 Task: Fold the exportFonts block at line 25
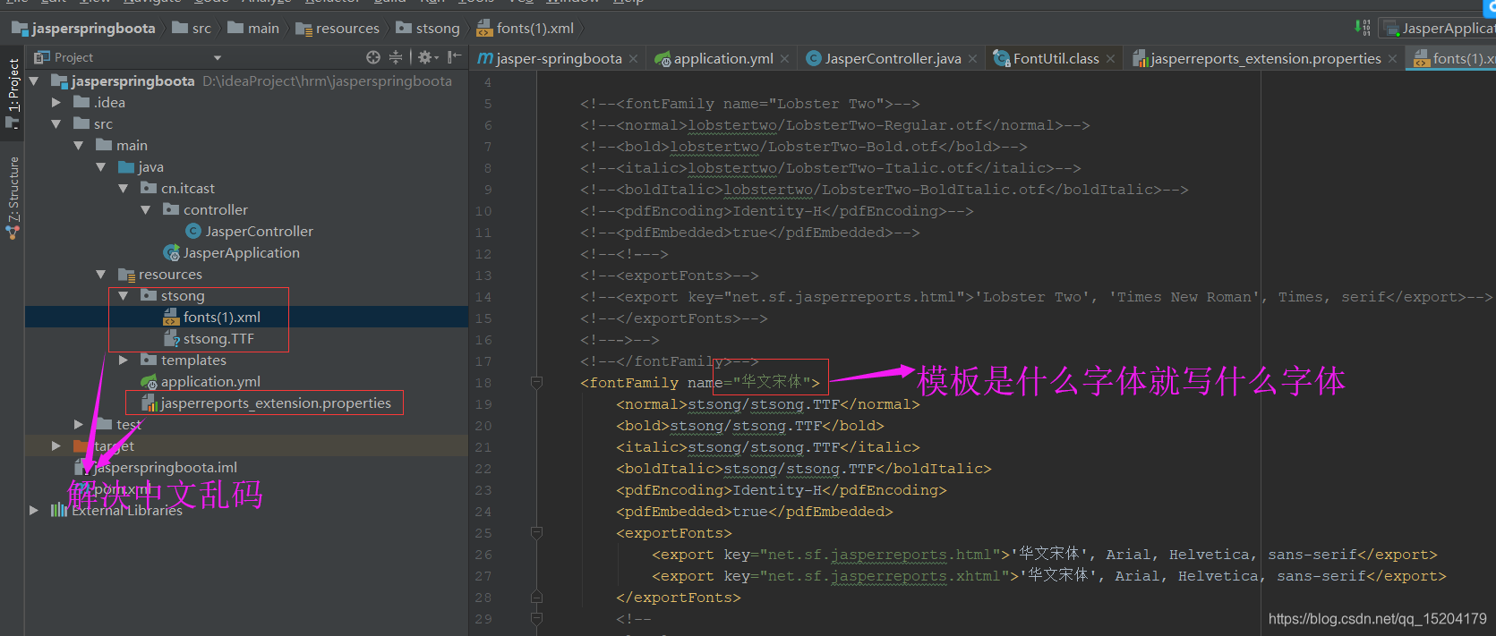[x=536, y=533]
